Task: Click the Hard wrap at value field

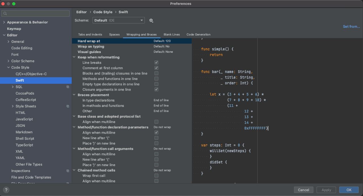Action: point(162,41)
